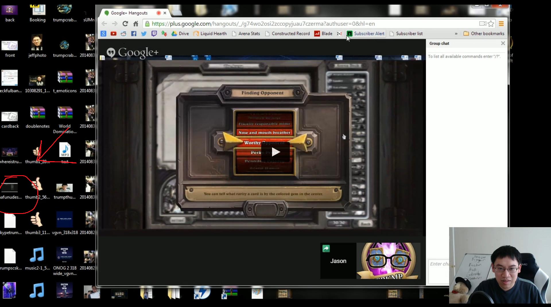The height and width of the screenshot is (307, 551).
Task: Click the green screenshare arrow icon
Action: [x=326, y=248]
